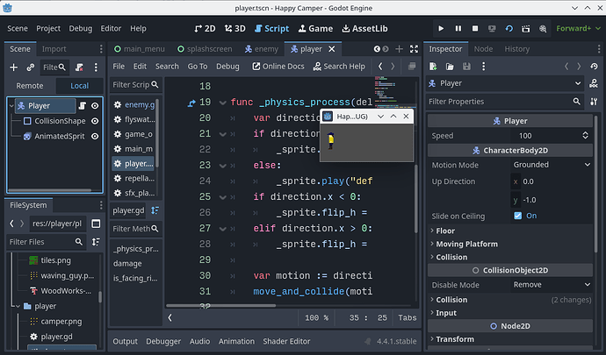Open Scene dock extra options
Image resolution: width=606 pixels, height=355 pixels.
point(96,67)
